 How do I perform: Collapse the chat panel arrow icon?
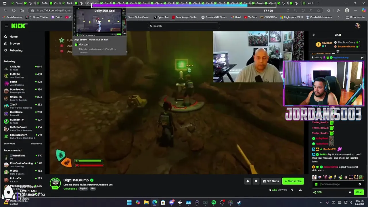[314, 35]
